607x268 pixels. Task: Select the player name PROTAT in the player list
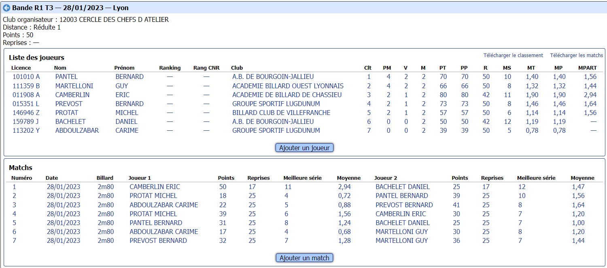(x=67, y=113)
